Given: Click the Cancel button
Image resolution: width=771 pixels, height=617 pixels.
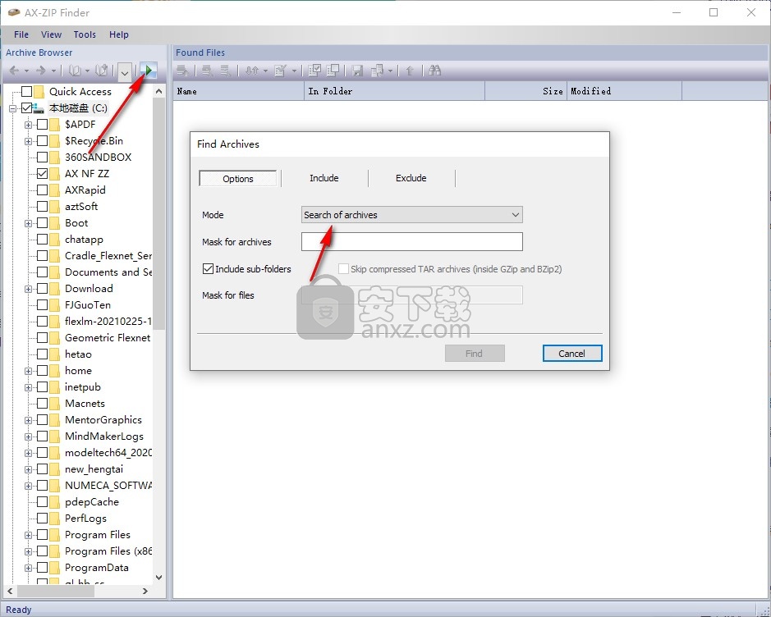Looking at the screenshot, I should pyautogui.click(x=571, y=353).
